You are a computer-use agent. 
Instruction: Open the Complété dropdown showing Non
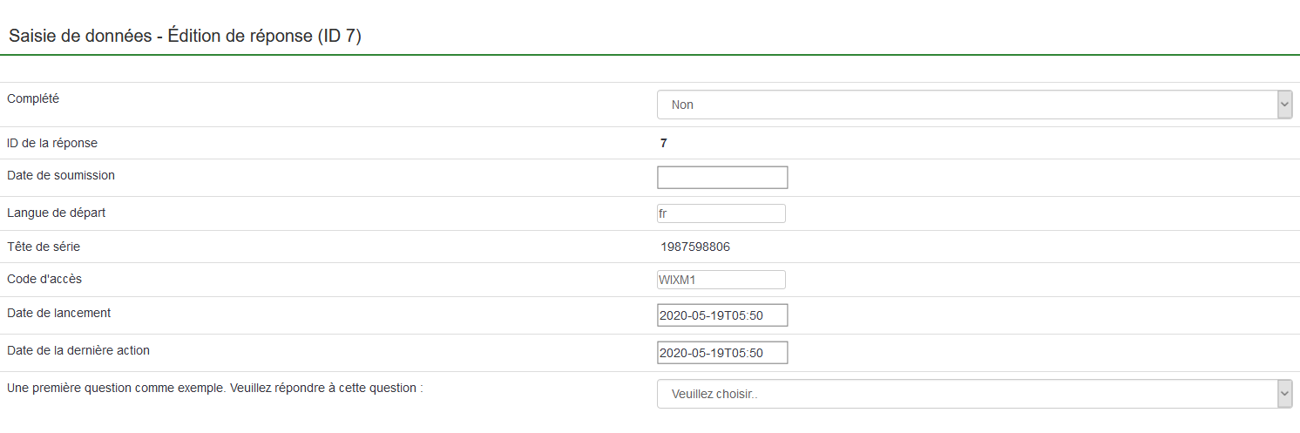tap(967, 105)
